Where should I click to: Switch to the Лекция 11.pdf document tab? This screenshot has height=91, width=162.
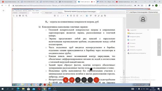(x=48, y=13)
